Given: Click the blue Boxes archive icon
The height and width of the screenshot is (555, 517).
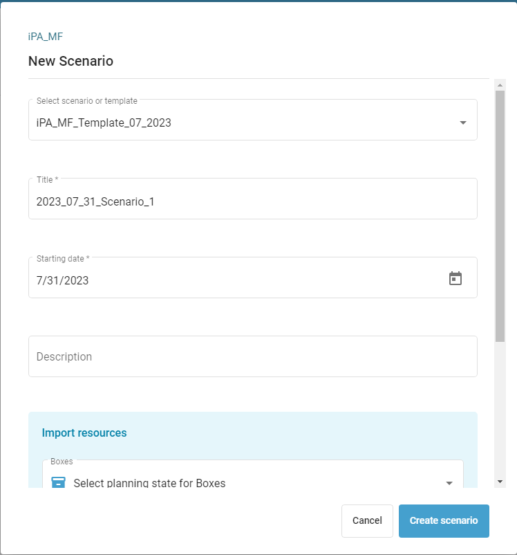Looking at the screenshot, I should click(58, 482).
